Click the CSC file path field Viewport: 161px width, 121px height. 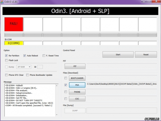(122, 99)
